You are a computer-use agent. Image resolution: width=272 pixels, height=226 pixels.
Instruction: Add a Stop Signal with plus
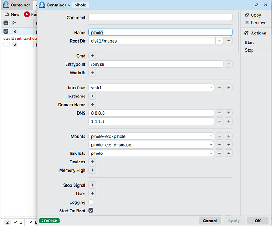pos(92,185)
